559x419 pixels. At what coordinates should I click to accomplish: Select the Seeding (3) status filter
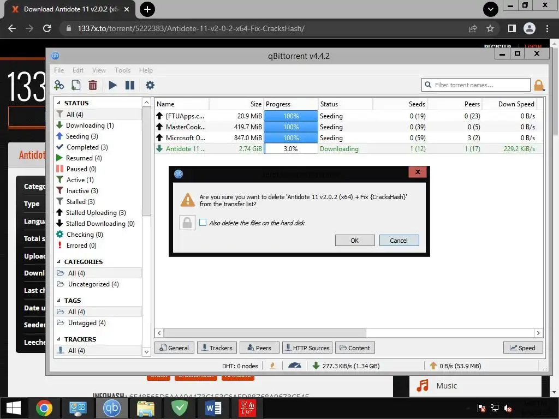(82, 136)
